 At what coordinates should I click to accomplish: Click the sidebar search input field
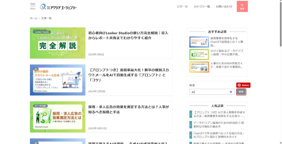click(x=209, y=92)
